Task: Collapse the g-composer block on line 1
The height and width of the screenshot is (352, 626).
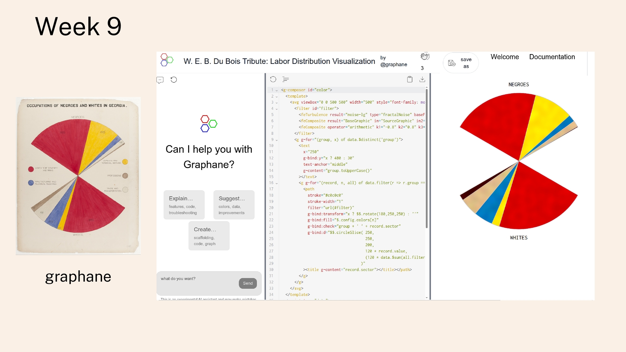Action: click(277, 90)
